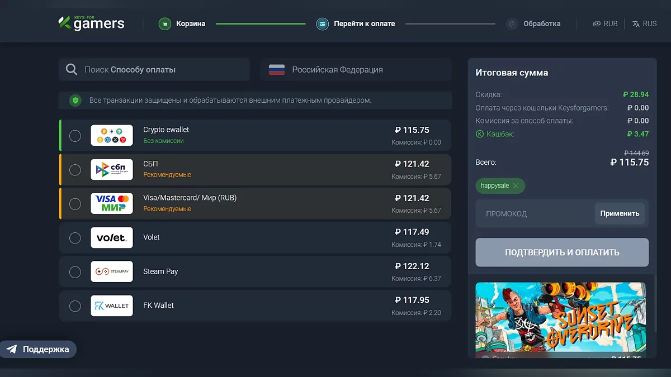Click the СБП payment logo

click(x=112, y=170)
